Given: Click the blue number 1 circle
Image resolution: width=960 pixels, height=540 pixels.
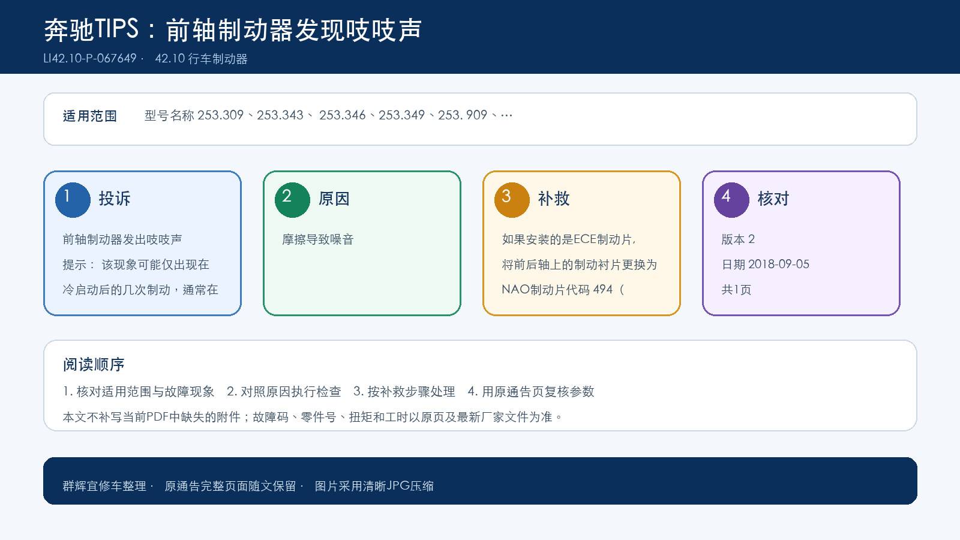Looking at the screenshot, I should [x=73, y=200].
